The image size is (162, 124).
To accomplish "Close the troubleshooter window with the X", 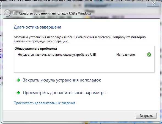I will (x=153, y=4).
